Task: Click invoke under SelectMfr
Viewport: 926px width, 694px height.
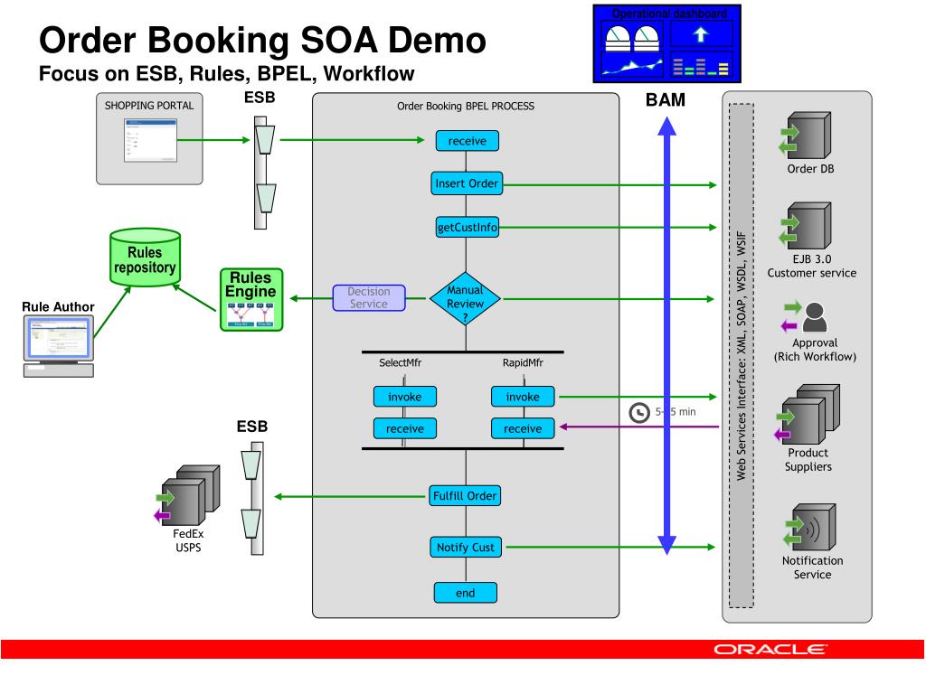Action: click(405, 397)
